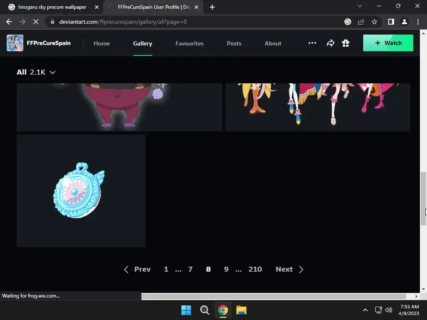
Task: Click the share profile arrow icon
Action: [x=330, y=43]
